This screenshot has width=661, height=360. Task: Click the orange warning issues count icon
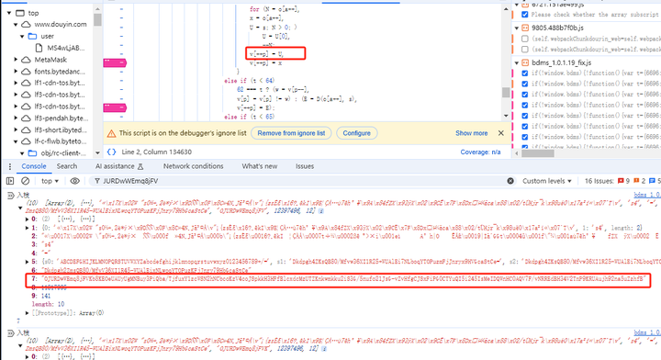[636, 181]
